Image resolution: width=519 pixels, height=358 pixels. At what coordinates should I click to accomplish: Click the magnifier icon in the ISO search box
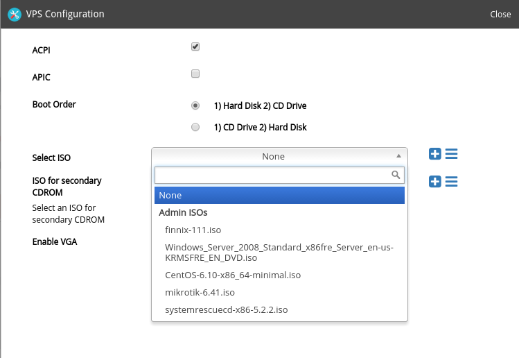click(x=396, y=175)
